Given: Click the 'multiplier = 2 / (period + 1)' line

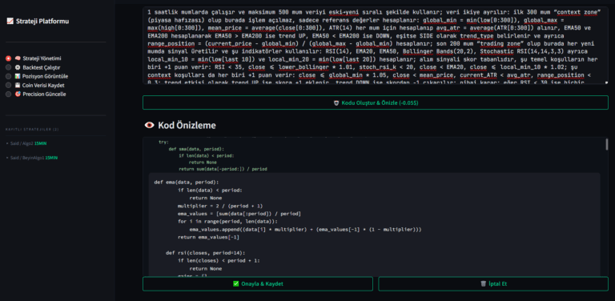Looking at the screenshot, I should coord(220,206).
